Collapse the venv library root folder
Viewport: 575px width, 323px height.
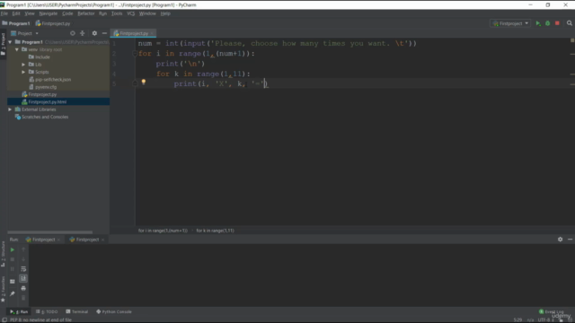tap(17, 49)
